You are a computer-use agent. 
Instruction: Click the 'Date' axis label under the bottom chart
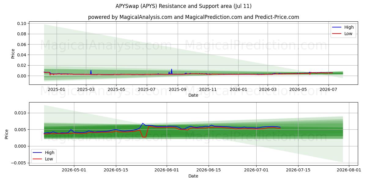coord(193,176)
